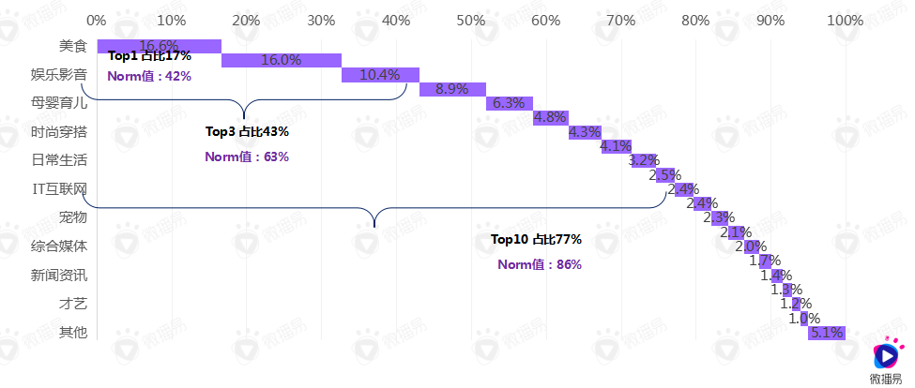Click the 10.4% bar segment
The image size is (915, 388).
(x=380, y=75)
